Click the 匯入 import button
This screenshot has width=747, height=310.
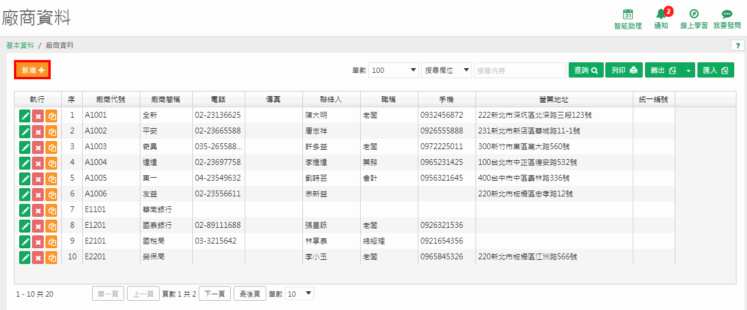click(x=716, y=71)
